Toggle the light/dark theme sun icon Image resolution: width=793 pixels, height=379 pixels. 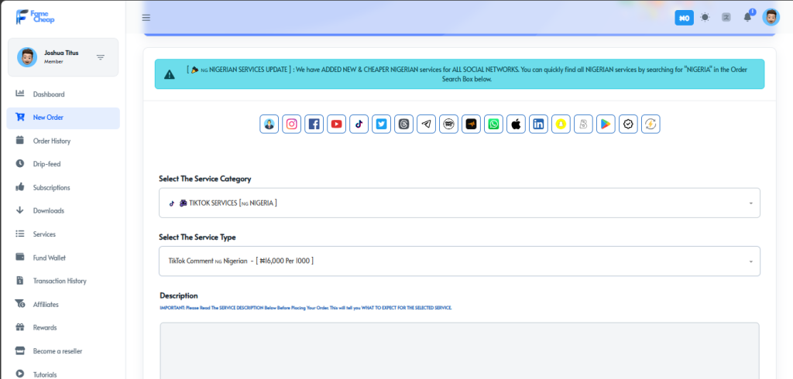[705, 17]
